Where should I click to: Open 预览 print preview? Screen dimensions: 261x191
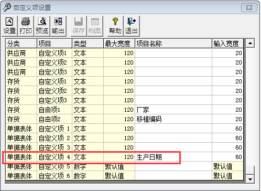42,26
